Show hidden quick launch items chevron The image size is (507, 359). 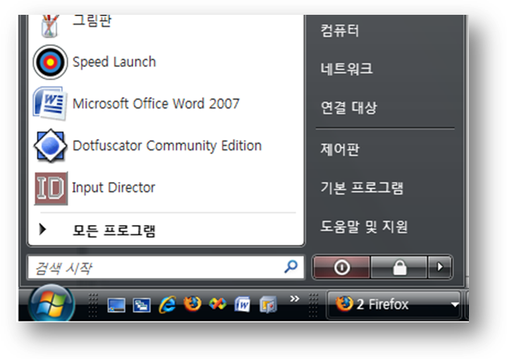294,298
